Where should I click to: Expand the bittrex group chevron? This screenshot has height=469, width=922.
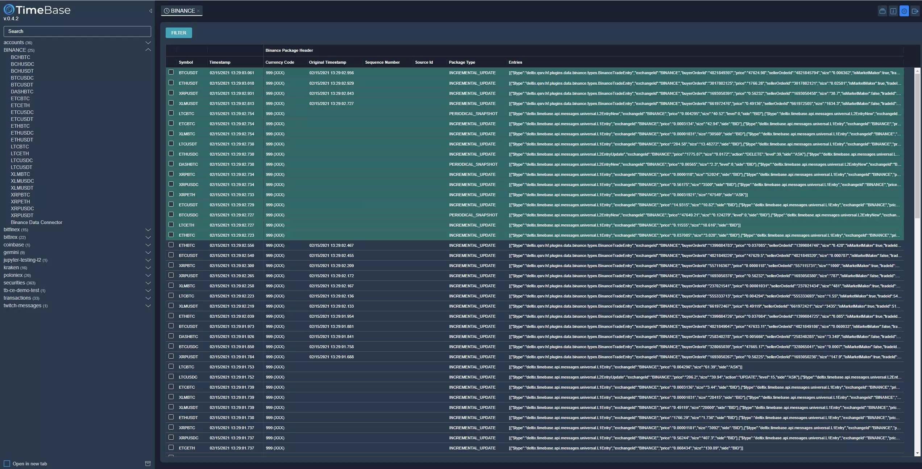pos(148,237)
